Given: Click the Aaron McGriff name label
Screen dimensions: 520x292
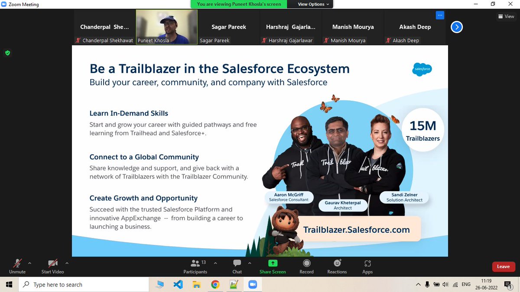Looking at the screenshot, I should point(289,197).
